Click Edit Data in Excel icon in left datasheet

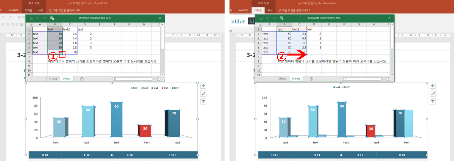(52, 18)
